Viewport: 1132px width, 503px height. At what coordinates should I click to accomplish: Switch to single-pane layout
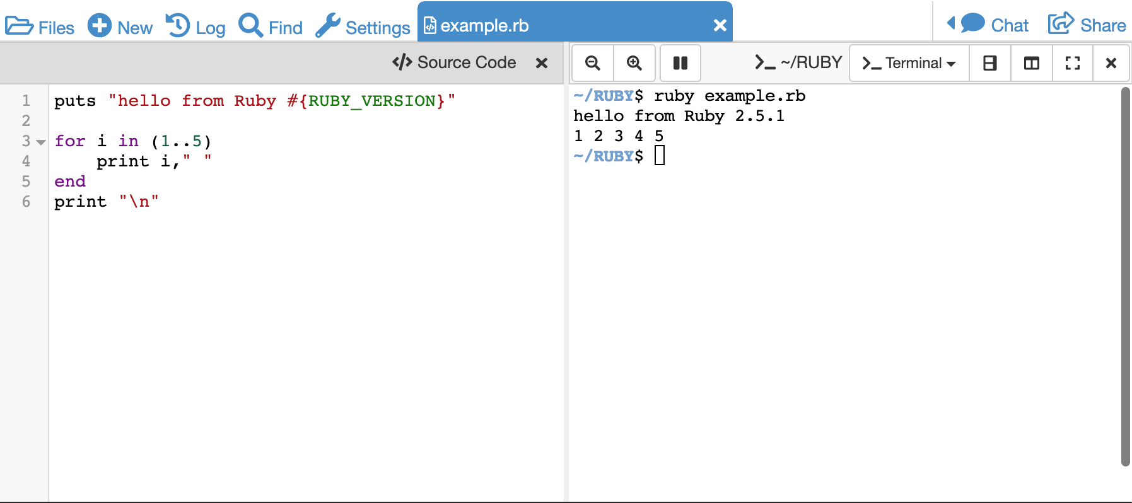pos(989,63)
